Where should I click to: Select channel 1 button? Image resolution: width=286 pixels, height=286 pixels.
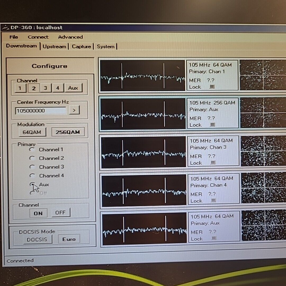pyautogui.click(x=20, y=88)
